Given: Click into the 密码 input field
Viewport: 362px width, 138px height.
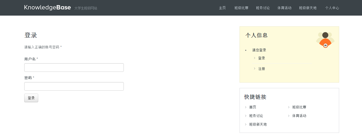Looking at the screenshot, I should click(74, 86).
